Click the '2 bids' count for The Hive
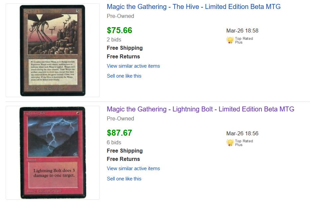Viewport: 310px width, 203px height. [x=114, y=40]
